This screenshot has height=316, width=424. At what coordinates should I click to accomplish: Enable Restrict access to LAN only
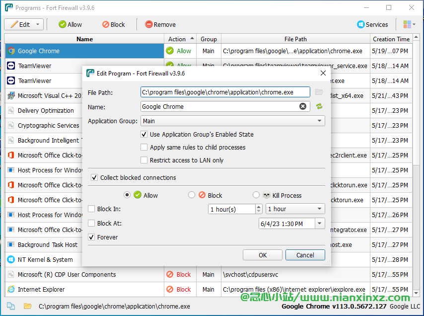coord(144,160)
